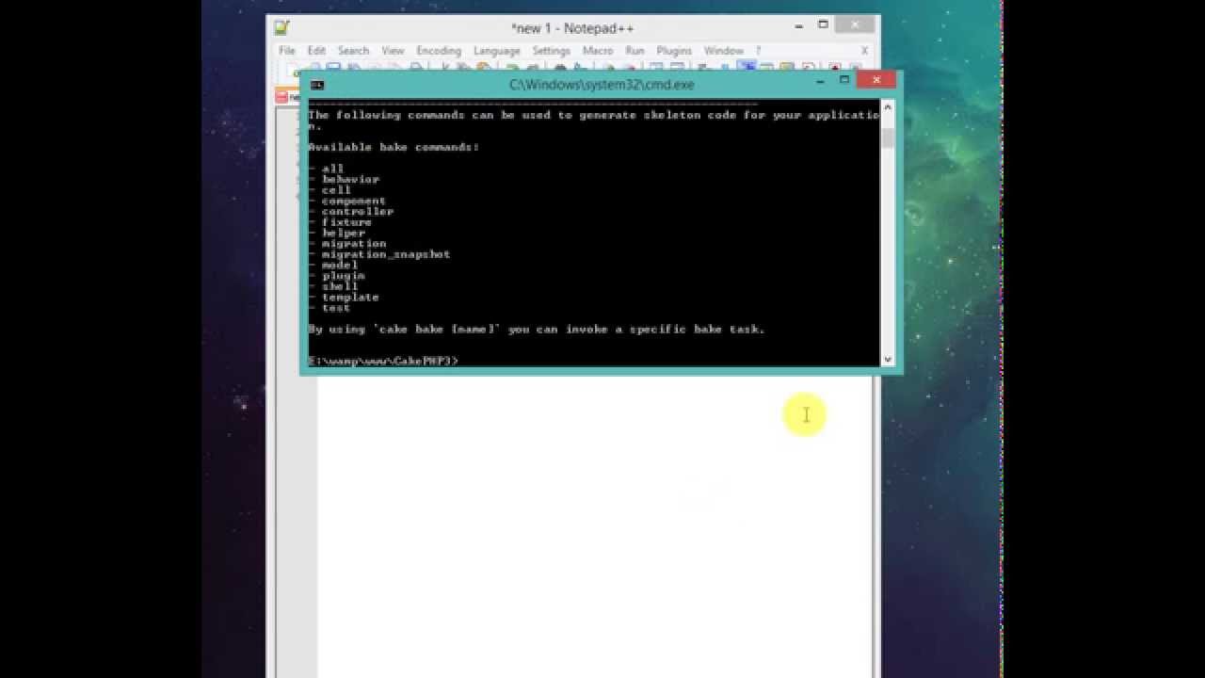Open the Edit menu in Notepad++
This screenshot has height=678, width=1205.
coord(316,51)
